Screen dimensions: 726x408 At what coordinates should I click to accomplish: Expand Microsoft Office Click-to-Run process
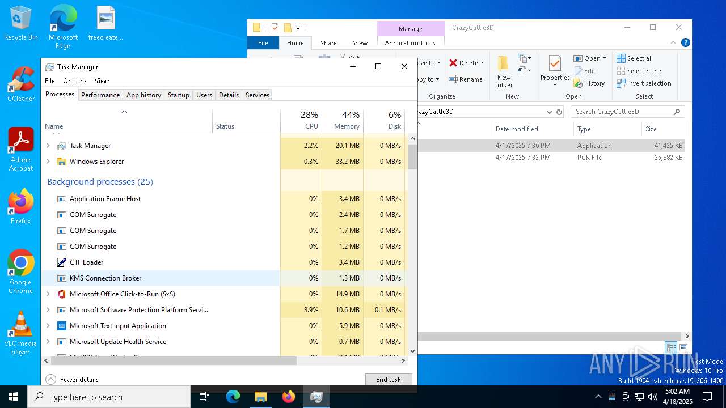48,294
